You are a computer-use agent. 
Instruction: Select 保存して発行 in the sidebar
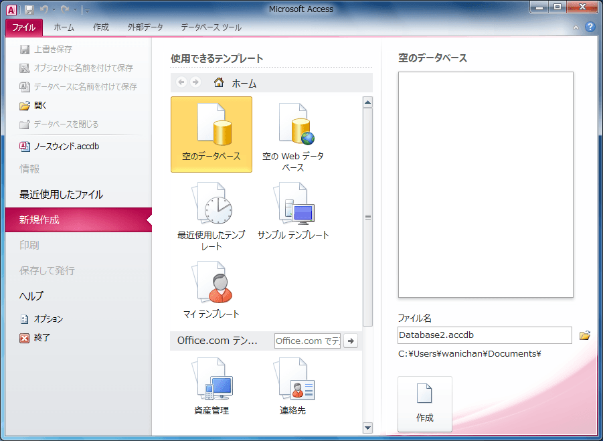click(x=48, y=270)
